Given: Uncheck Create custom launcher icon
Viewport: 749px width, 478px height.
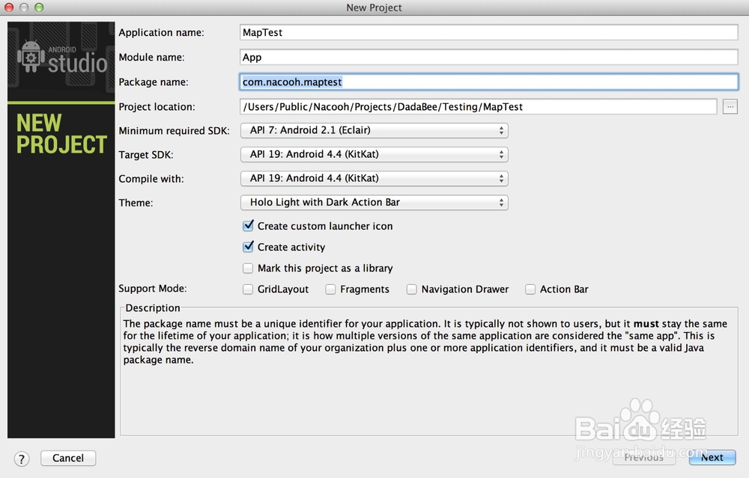Looking at the screenshot, I should [248, 226].
